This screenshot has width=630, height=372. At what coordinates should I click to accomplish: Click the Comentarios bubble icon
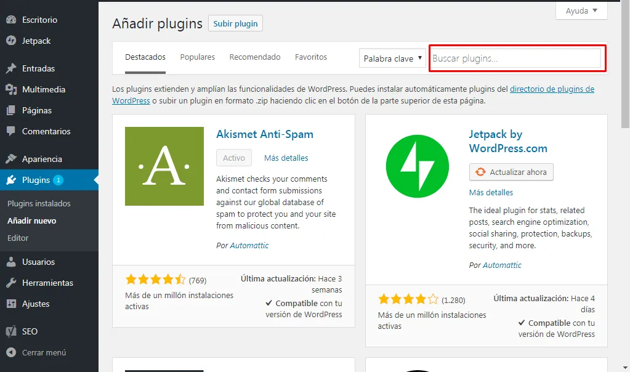click(x=11, y=131)
